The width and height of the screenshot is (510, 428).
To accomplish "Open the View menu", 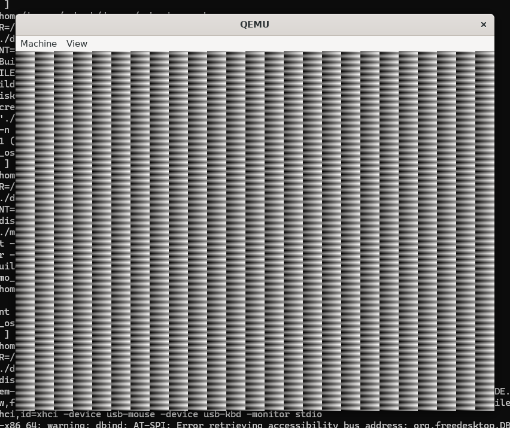I will [77, 44].
